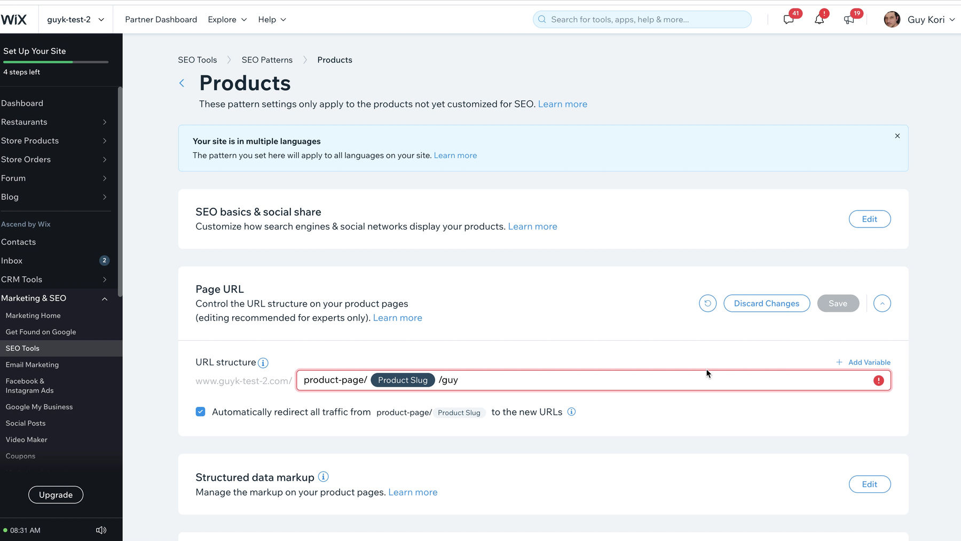This screenshot has height=541, width=961.
Task: Open the announcements megaphone icon
Action: click(x=849, y=20)
